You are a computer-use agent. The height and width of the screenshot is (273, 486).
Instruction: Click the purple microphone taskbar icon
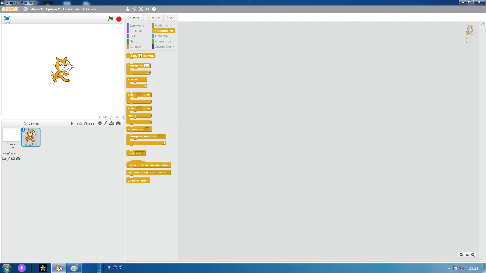click(22, 268)
